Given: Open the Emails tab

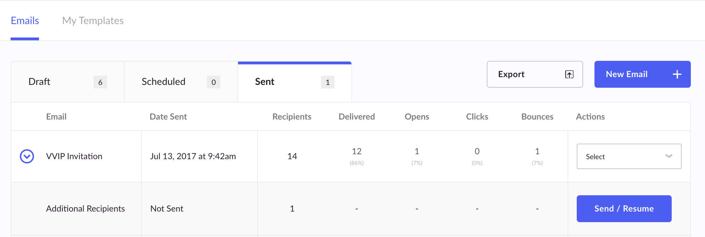Looking at the screenshot, I should 25,21.
